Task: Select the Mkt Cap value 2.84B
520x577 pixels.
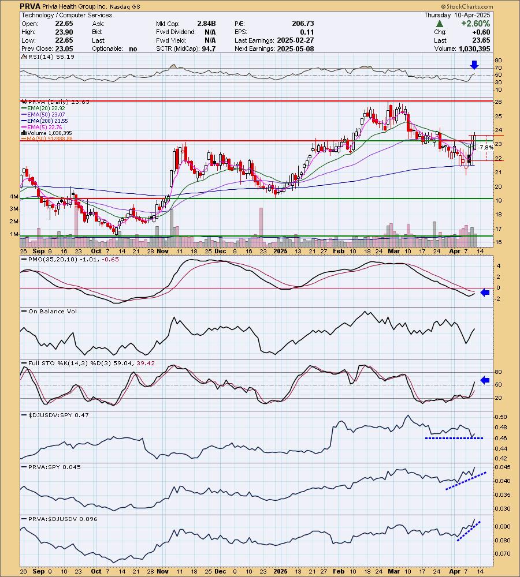Action: point(206,24)
